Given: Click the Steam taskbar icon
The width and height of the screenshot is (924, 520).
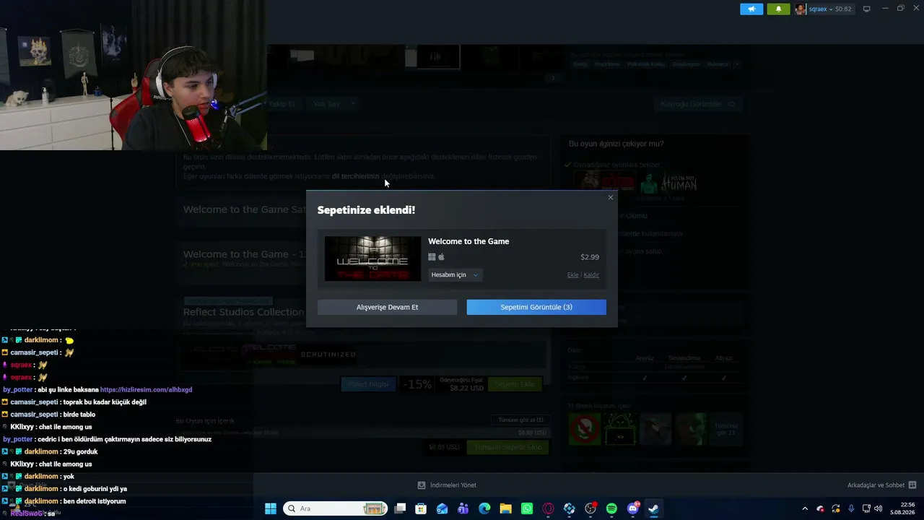Looking at the screenshot, I should 653,508.
